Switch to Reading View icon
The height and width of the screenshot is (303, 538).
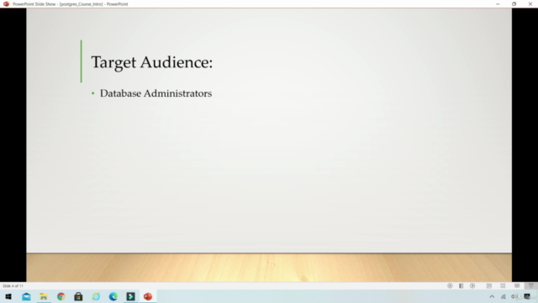[517, 286]
